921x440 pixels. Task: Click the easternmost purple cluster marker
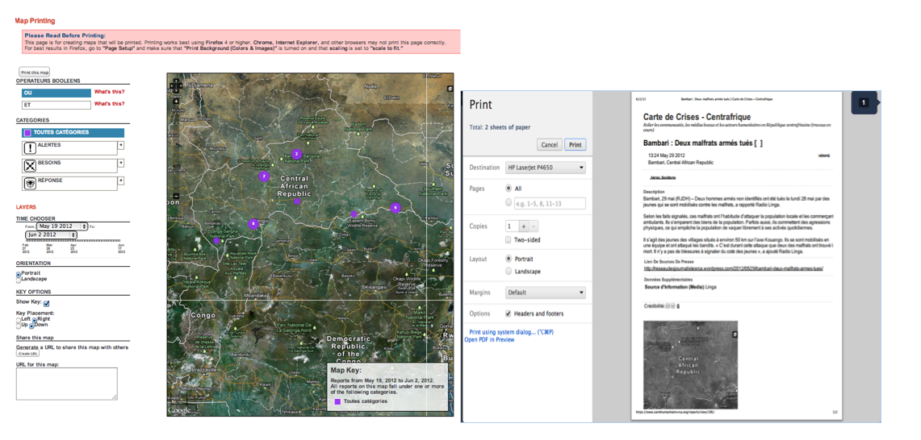click(x=395, y=208)
